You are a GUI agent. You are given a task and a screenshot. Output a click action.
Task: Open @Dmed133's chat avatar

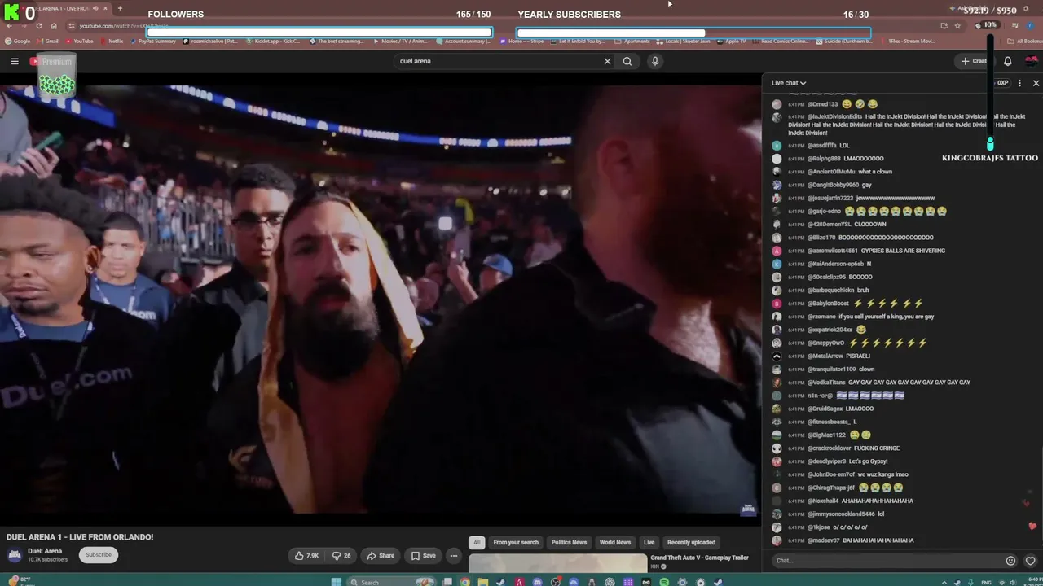(x=777, y=104)
